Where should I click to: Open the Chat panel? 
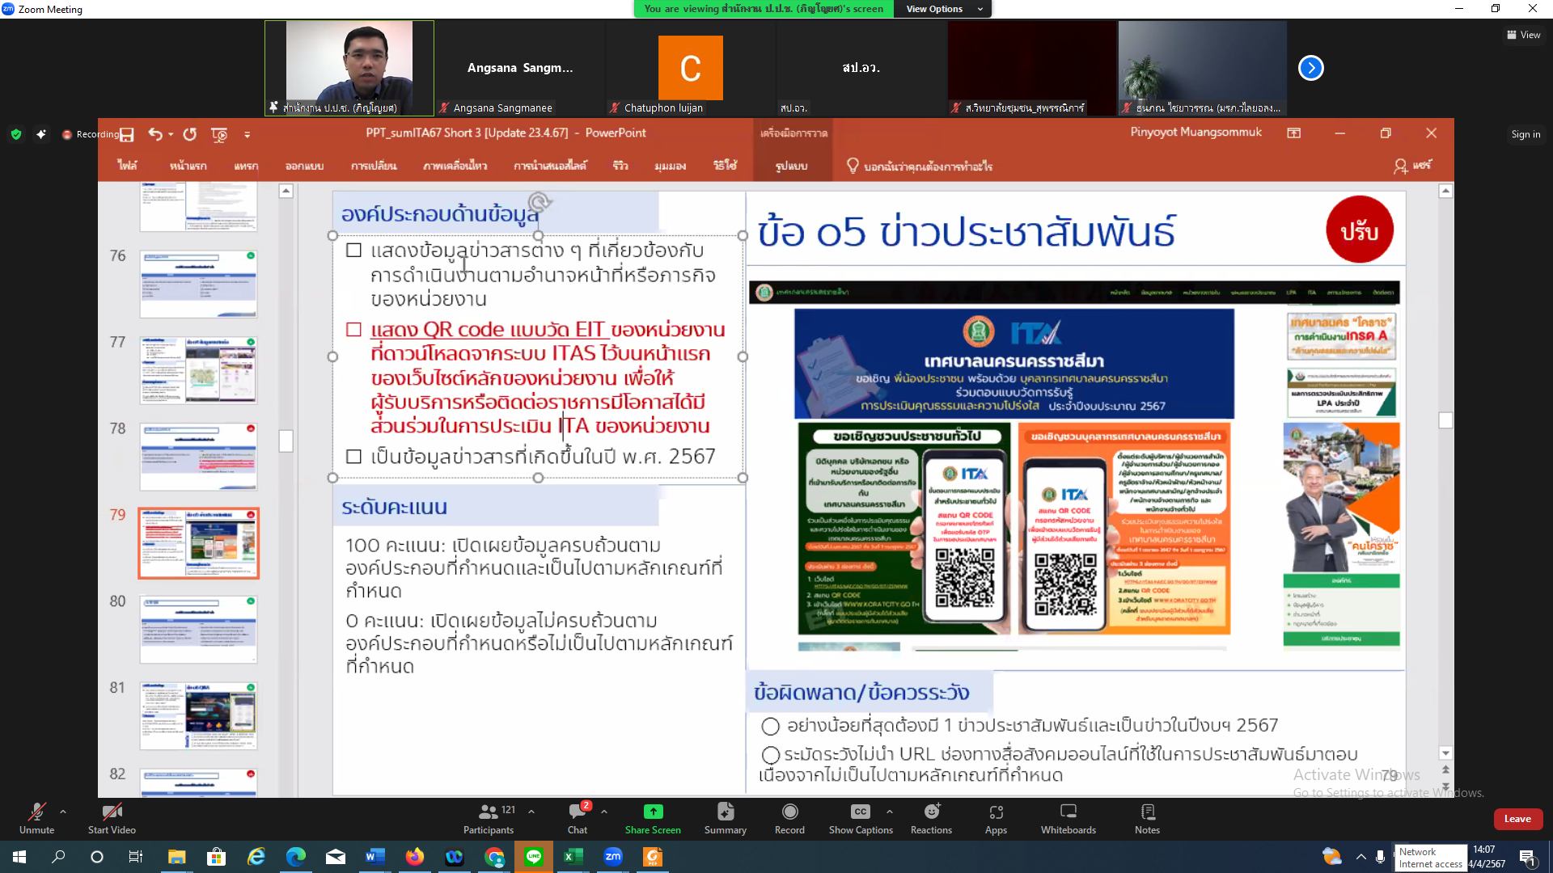pos(578,818)
